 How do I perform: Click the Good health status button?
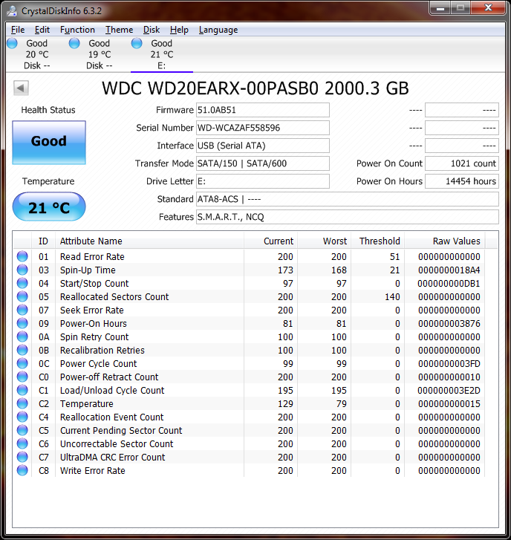(49, 142)
